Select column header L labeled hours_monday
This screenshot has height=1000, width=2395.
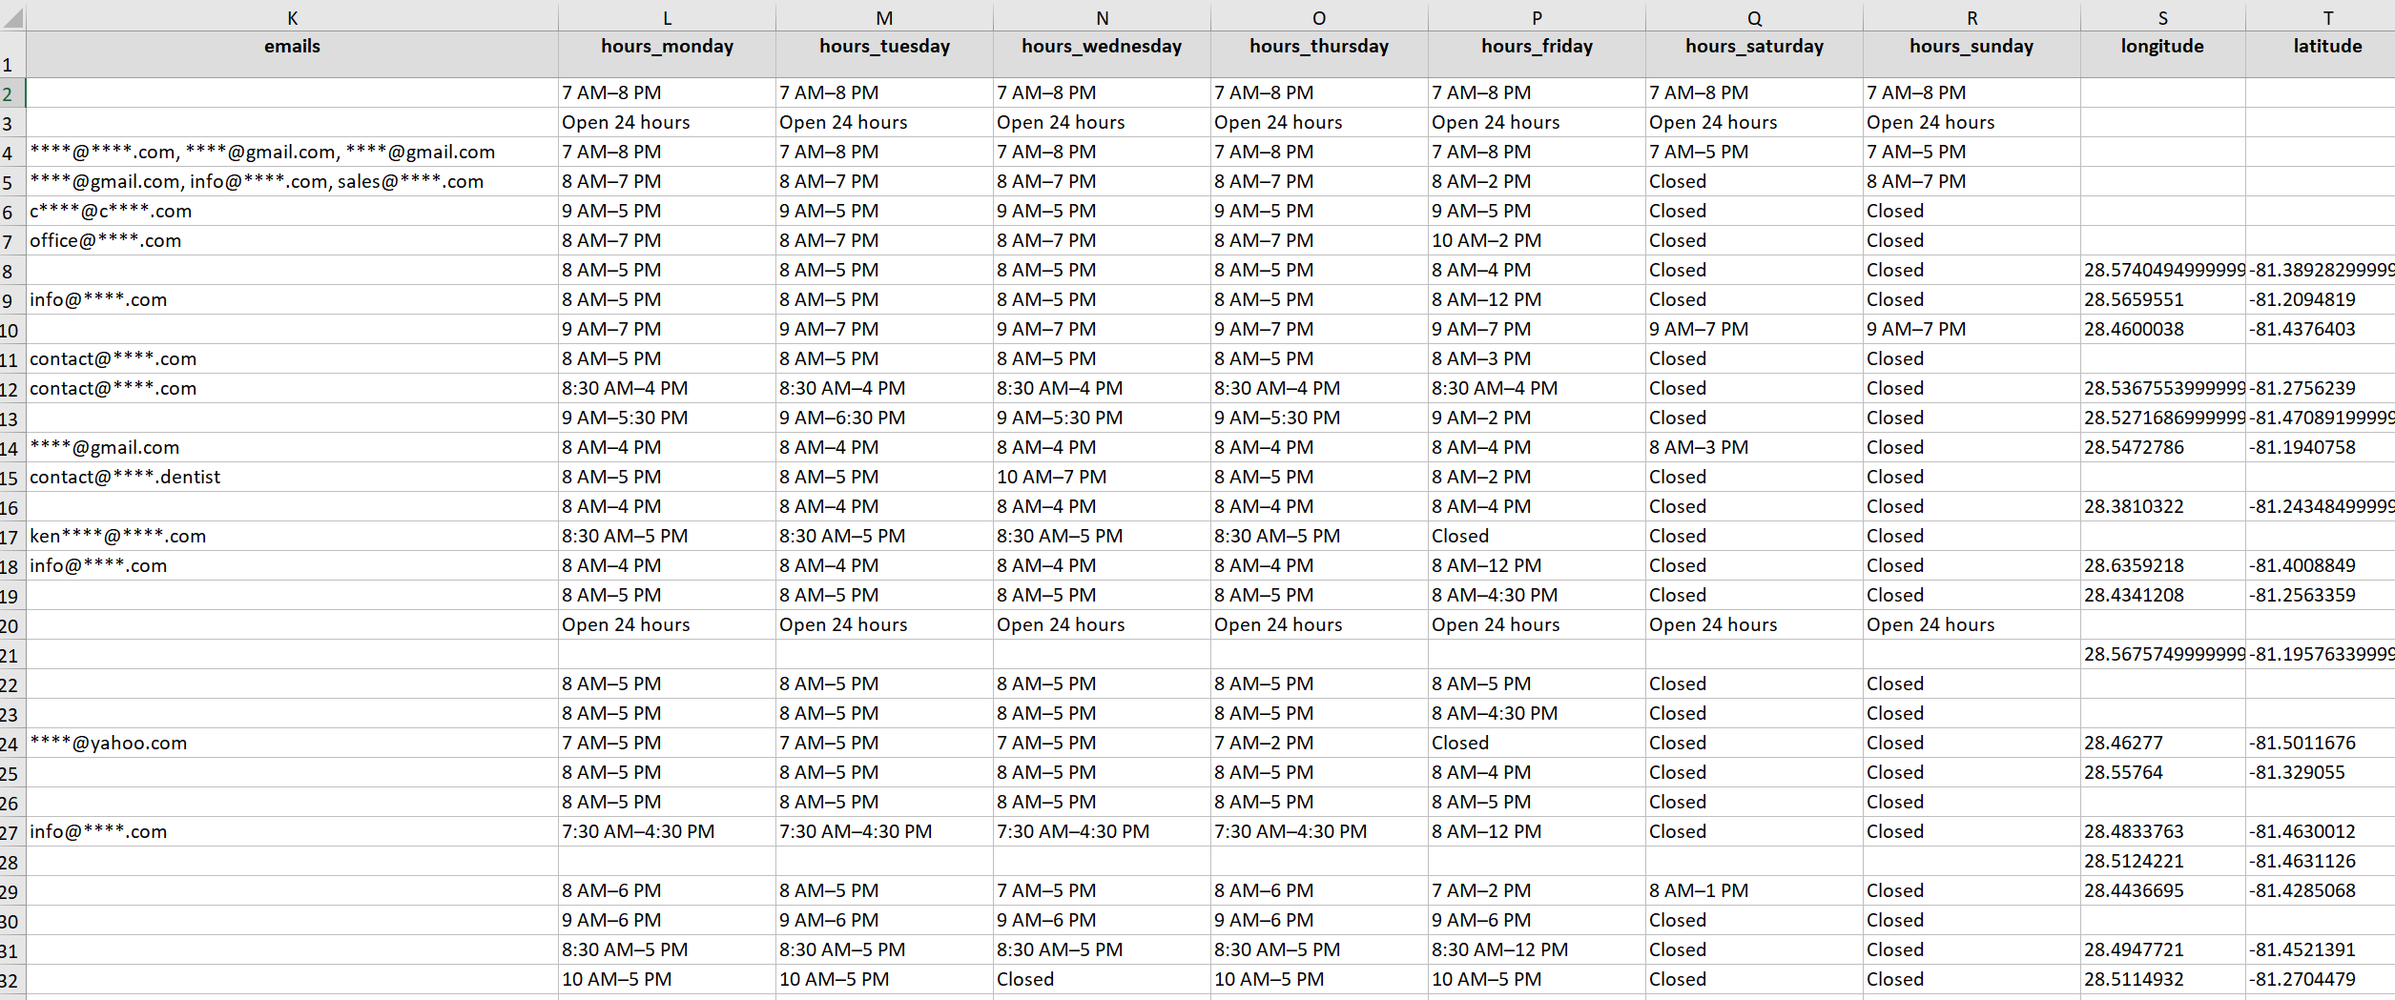(666, 16)
